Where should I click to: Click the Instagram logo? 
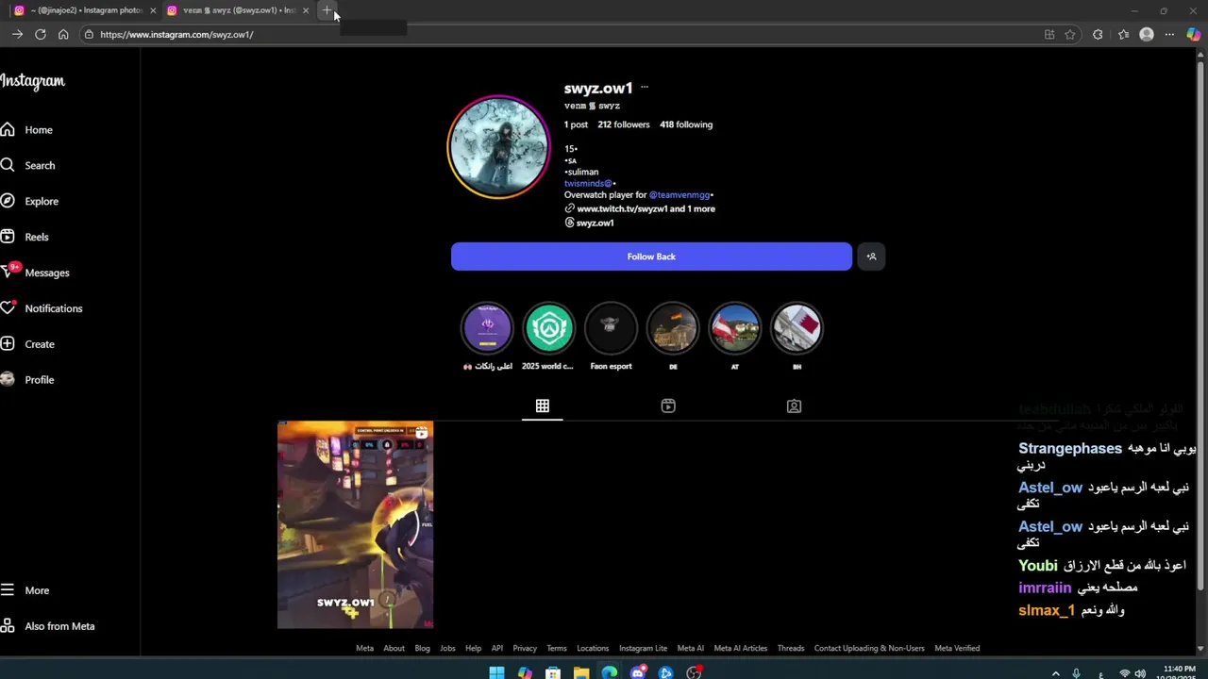[x=32, y=82]
